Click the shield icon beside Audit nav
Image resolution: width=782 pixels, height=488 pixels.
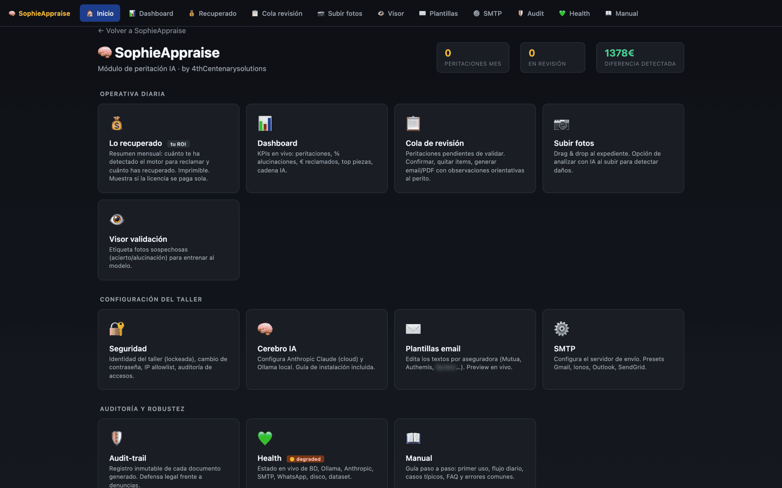(x=520, y=13)
